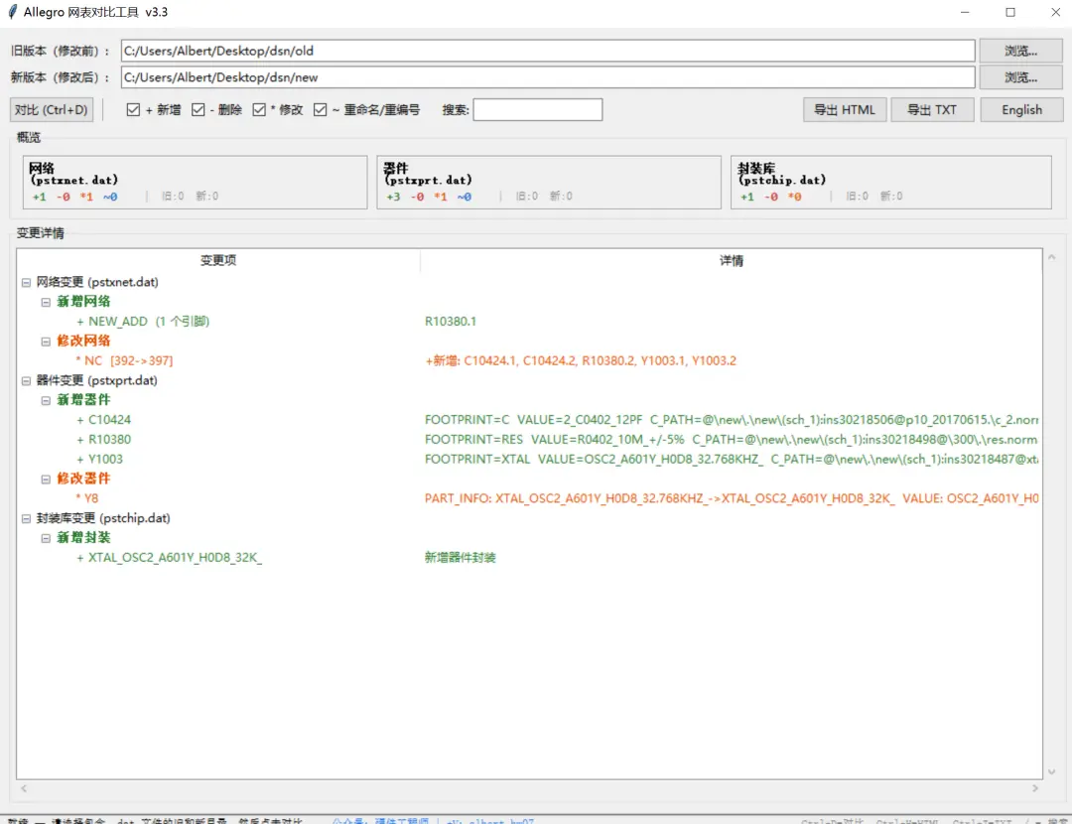The image size is (1072, 824).
Task: Click the vertical scrollbar down arrow
Action: coord(1051,771)
